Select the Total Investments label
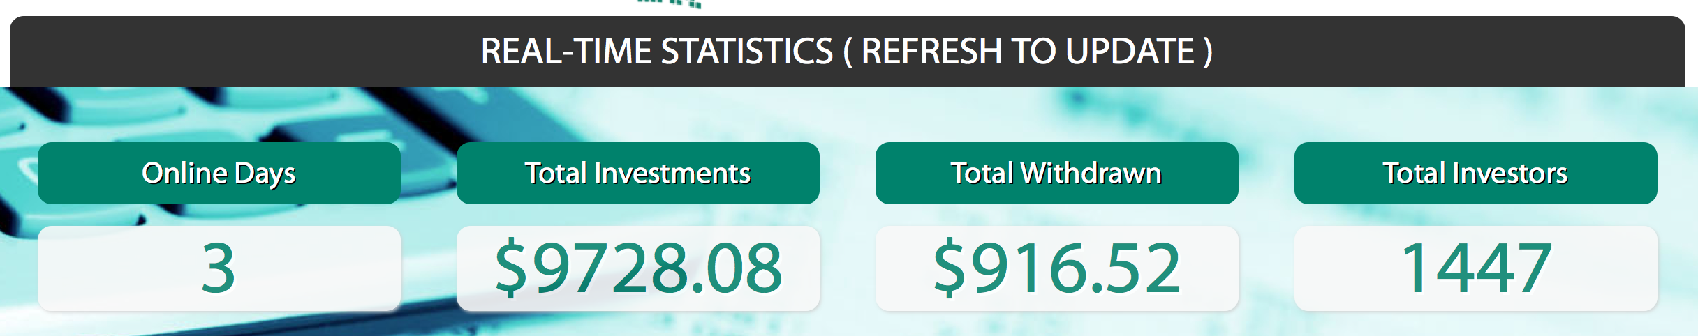Screen dimensions: 1698x336 click(637, 173)
